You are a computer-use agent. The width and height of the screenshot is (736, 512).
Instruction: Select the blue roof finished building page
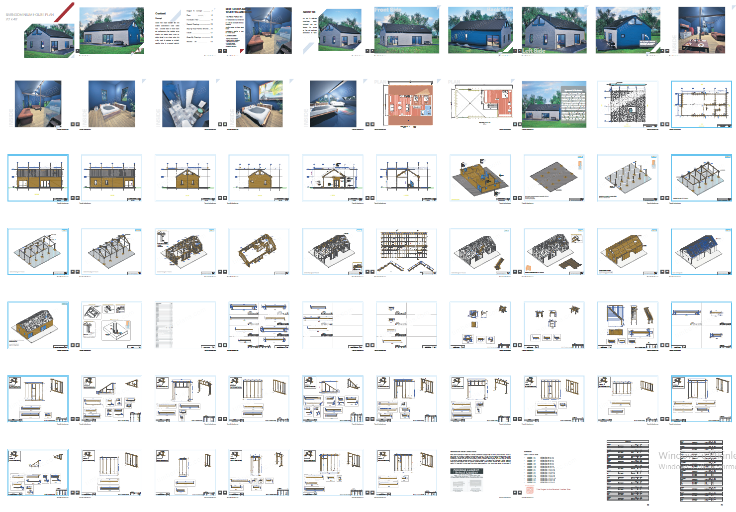(701, 251)
